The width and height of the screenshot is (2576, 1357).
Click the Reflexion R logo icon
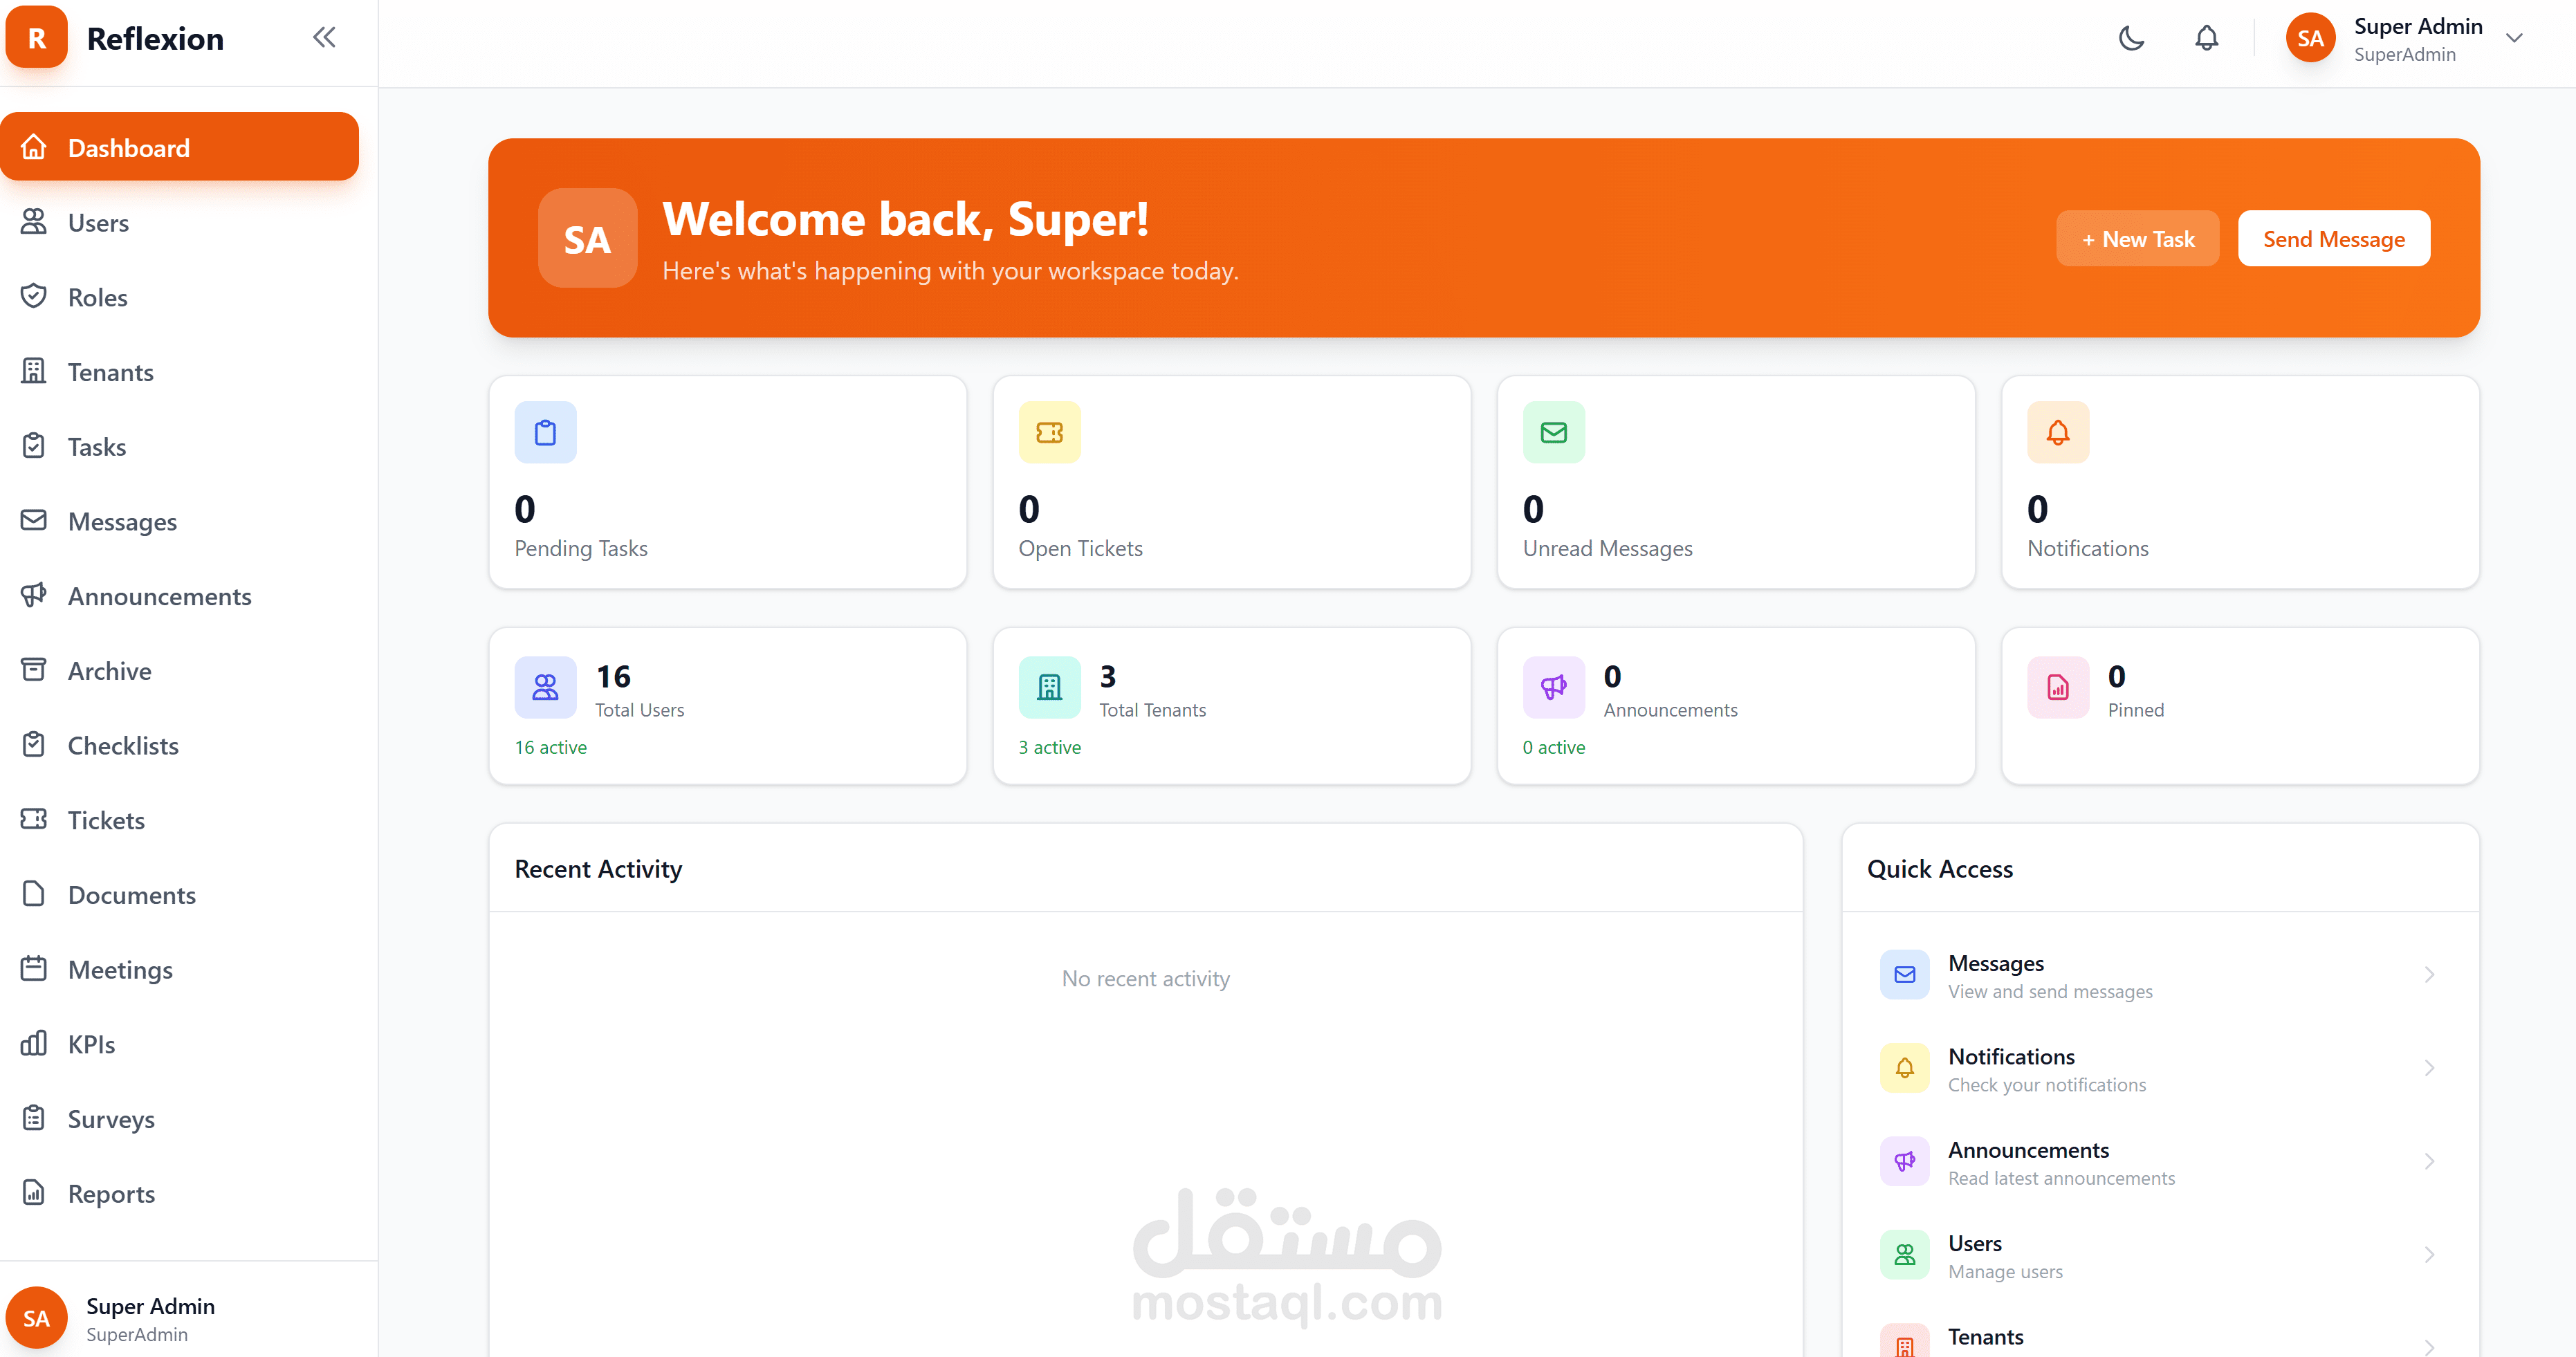pyautogui.click(x=37, y=38)
